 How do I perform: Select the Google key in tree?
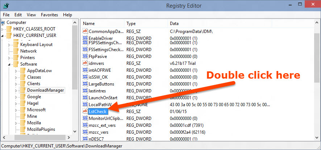[x=34, y=97]
